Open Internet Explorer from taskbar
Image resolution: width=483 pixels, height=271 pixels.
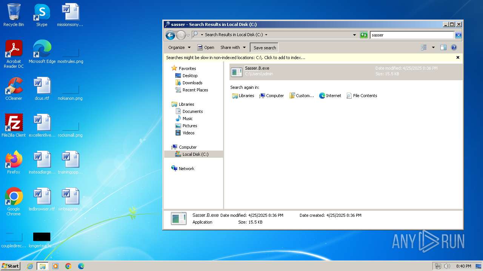pyautogui.click(x=30, y=266)
